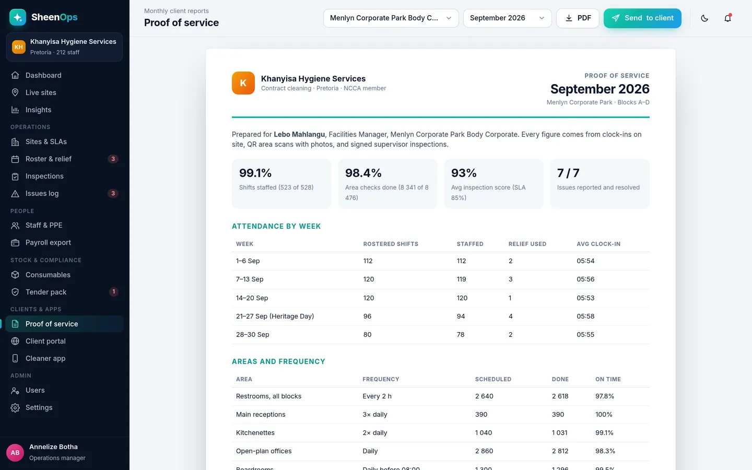Click the Sites & SLAs building icon

[x=15, y=142]
